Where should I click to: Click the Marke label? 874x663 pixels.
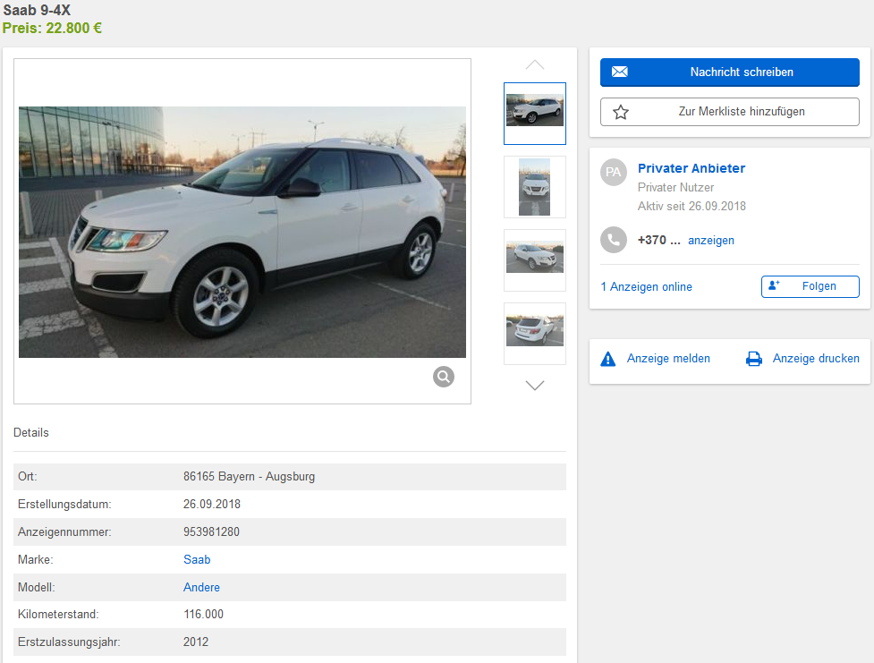point(35,559)
